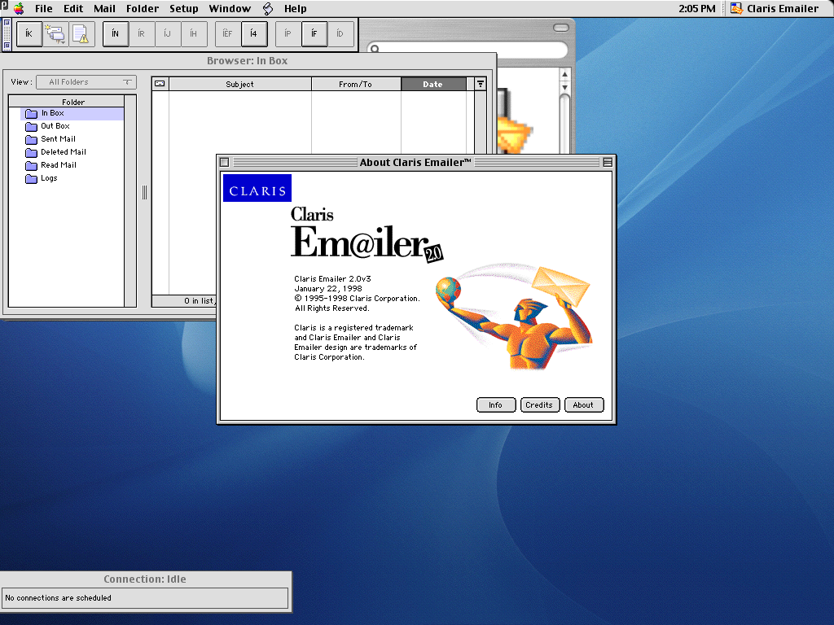Click the Browser pane splitter handle
The image size is (834, 625).
tap(144, 192)
